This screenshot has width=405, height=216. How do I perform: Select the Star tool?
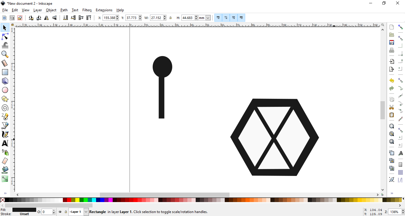[x=5, y=99]
